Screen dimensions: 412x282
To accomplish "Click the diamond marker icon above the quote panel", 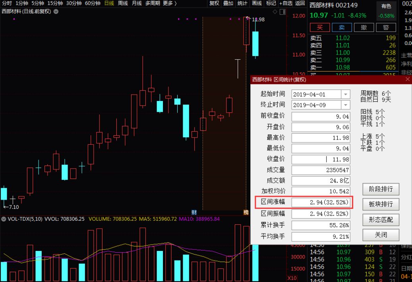I will click(x=275, y=12).
